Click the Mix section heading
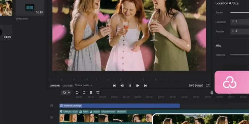This screenshot has width=249, height=124. click(218, 46)
